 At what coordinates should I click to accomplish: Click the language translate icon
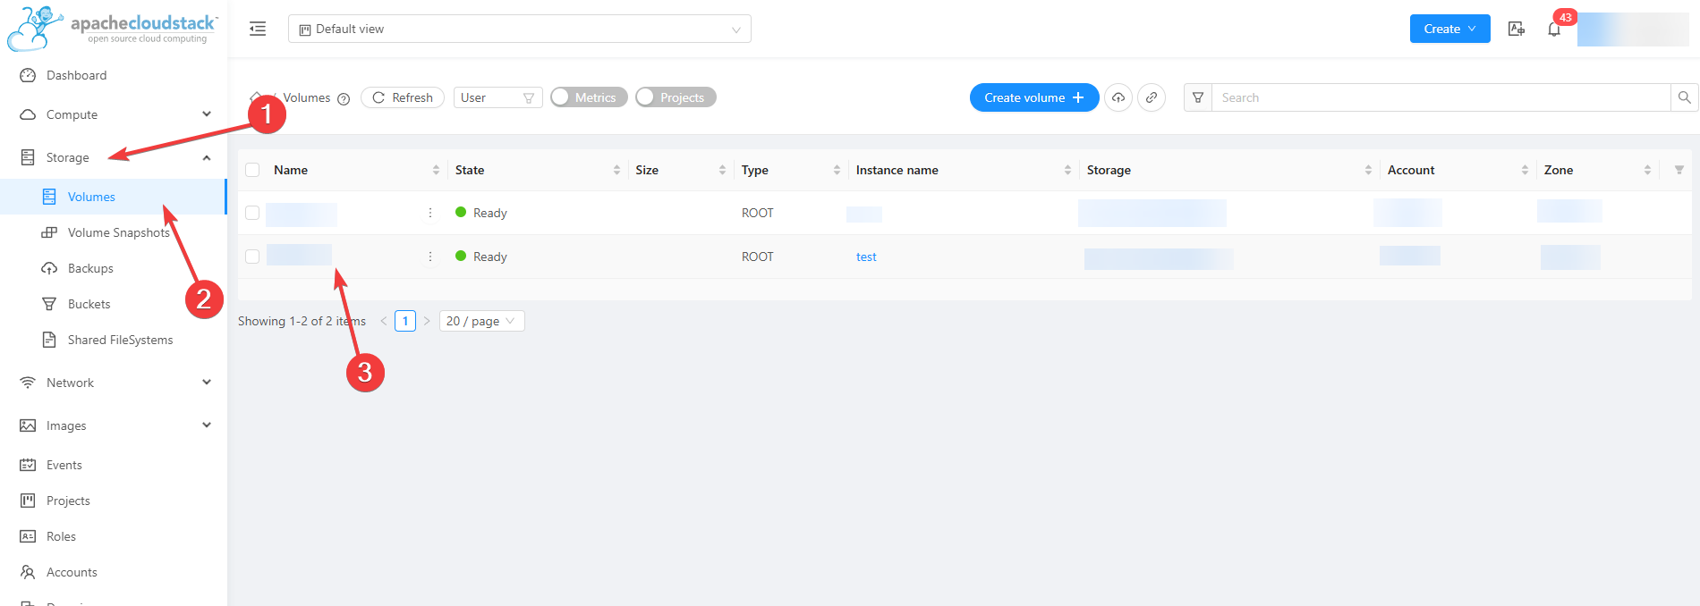coord(1517,29)
